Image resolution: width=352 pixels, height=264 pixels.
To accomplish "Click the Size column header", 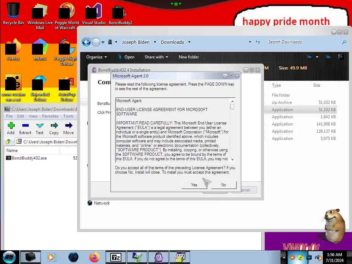I will (317, 85).
